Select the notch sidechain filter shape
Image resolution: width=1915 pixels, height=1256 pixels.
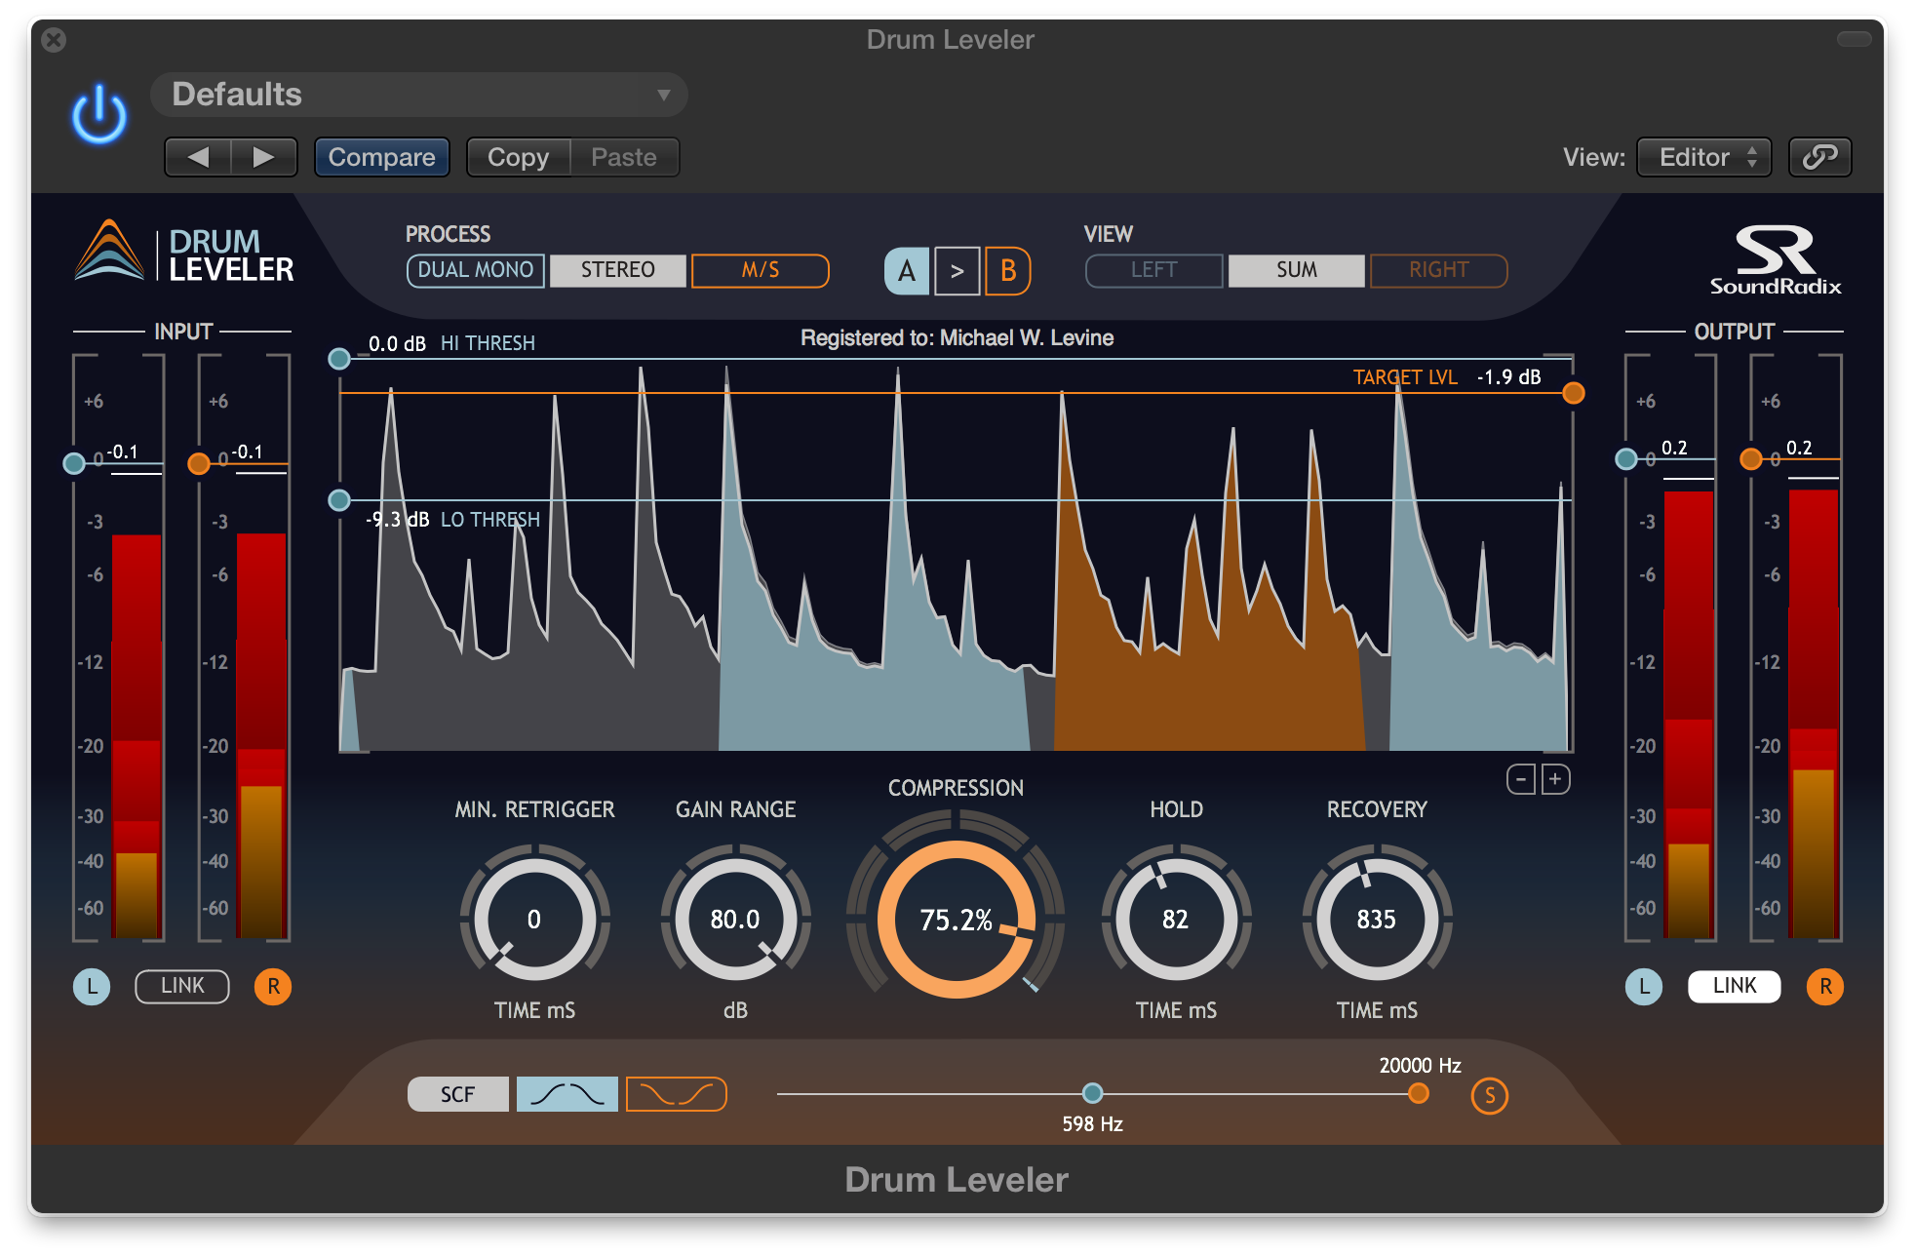pyautogui.click(x=676, y=1094)
